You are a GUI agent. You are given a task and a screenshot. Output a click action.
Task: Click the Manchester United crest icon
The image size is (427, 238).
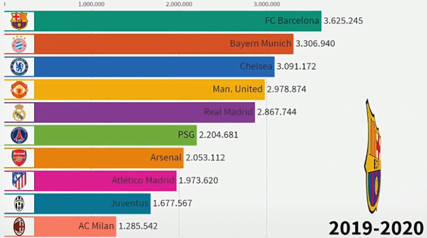tap(19, 89)
